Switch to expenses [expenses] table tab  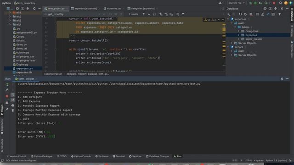pyautogui.click(x=85, y=9)
